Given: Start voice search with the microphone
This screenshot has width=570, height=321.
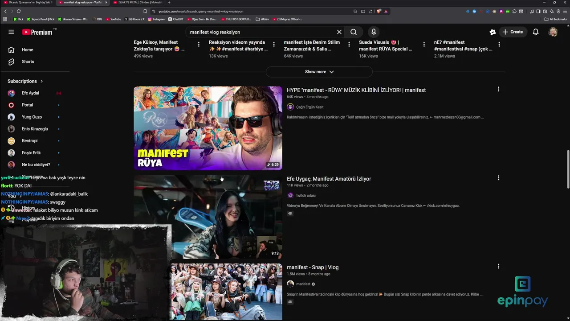Looking at the screenshot, I should (x=374, y=32).
